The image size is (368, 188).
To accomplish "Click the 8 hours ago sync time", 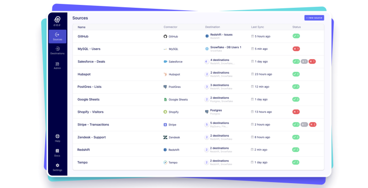I will 263,137.
